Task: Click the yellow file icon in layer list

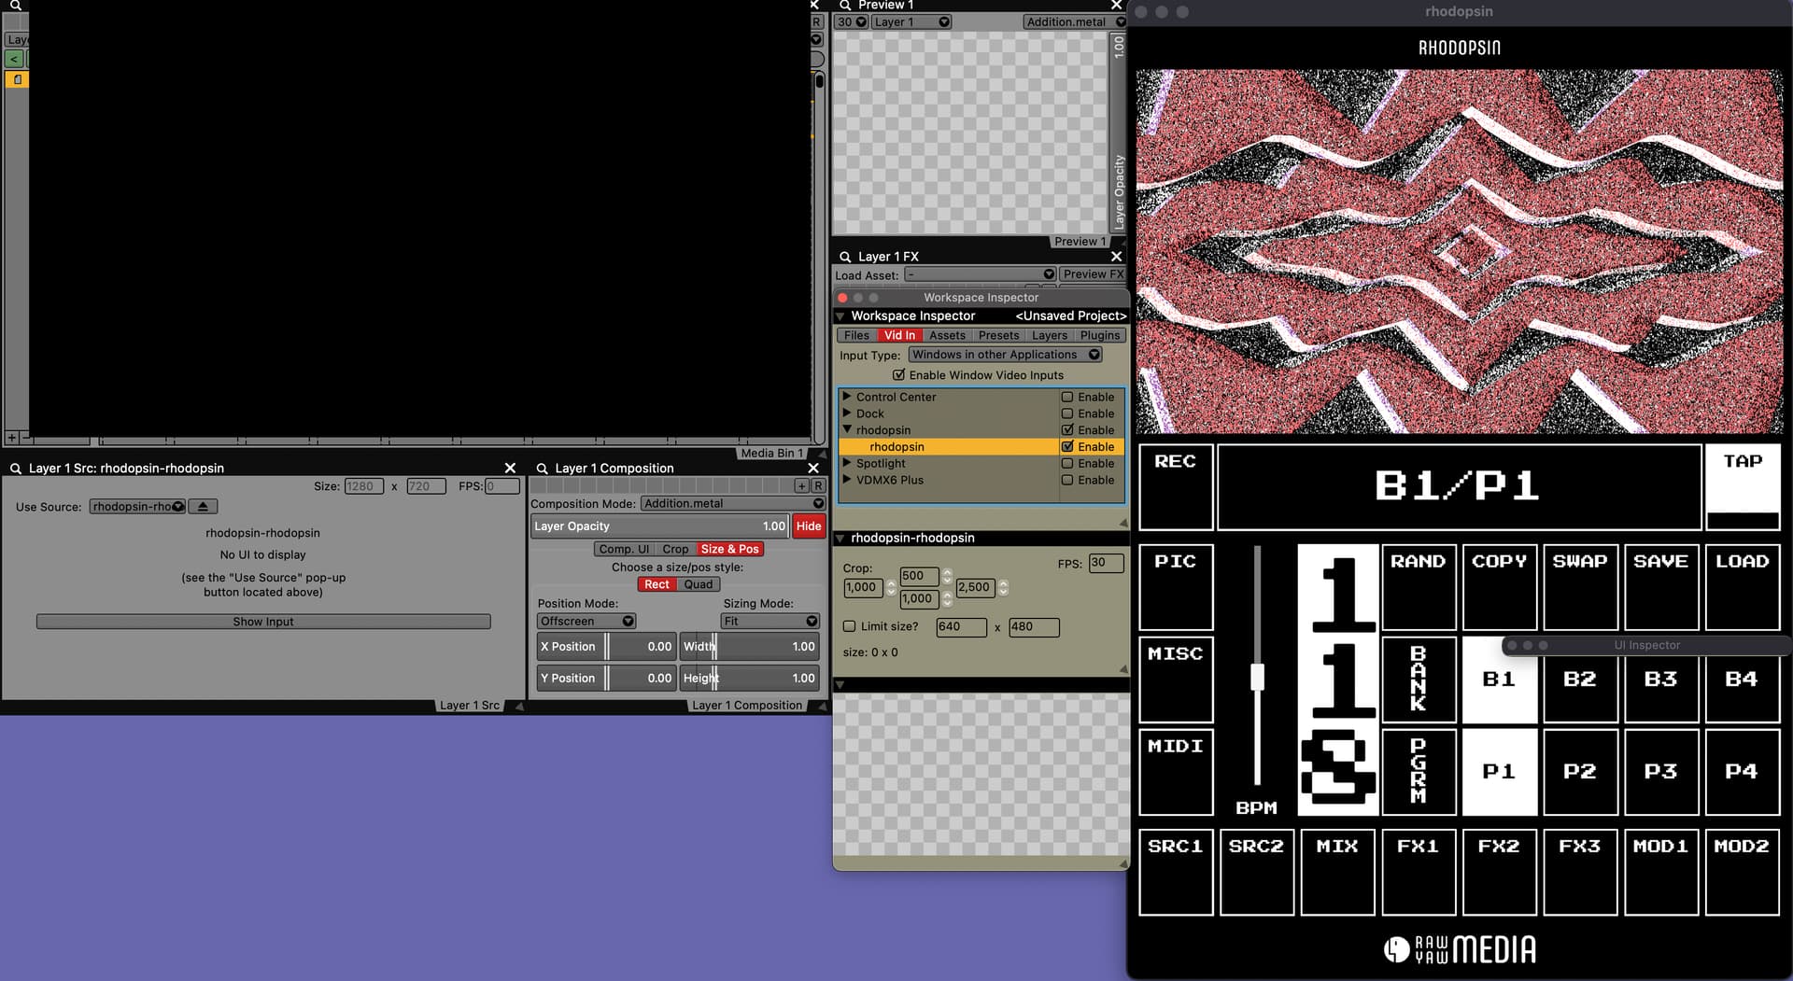Action: click(17, 79)
